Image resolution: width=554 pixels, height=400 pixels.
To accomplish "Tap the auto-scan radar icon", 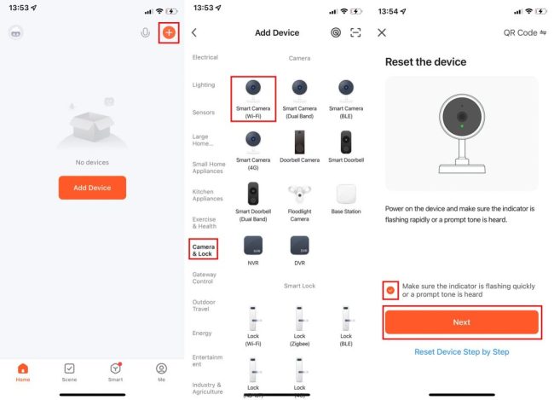I will click(x=336, y=32).
